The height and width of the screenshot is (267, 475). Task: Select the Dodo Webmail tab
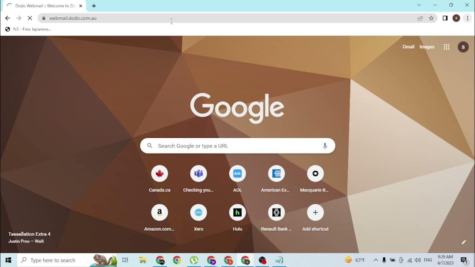coord(45,6)
